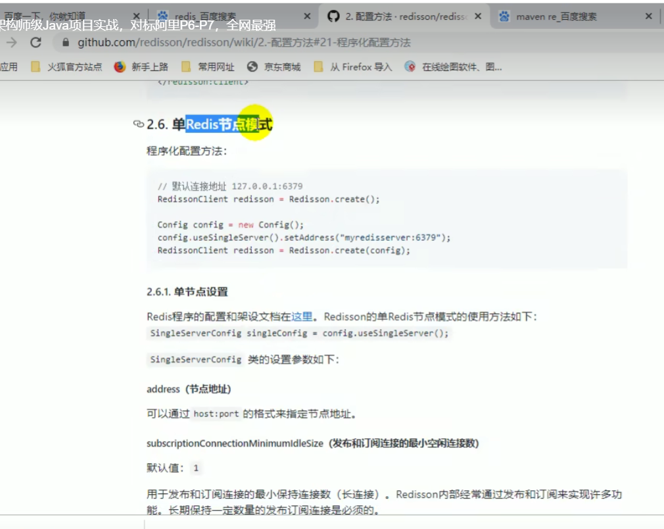Click the anchor link icon beside heading 2.6
This screenshot has height=529, width=664.
click(139, 124)
